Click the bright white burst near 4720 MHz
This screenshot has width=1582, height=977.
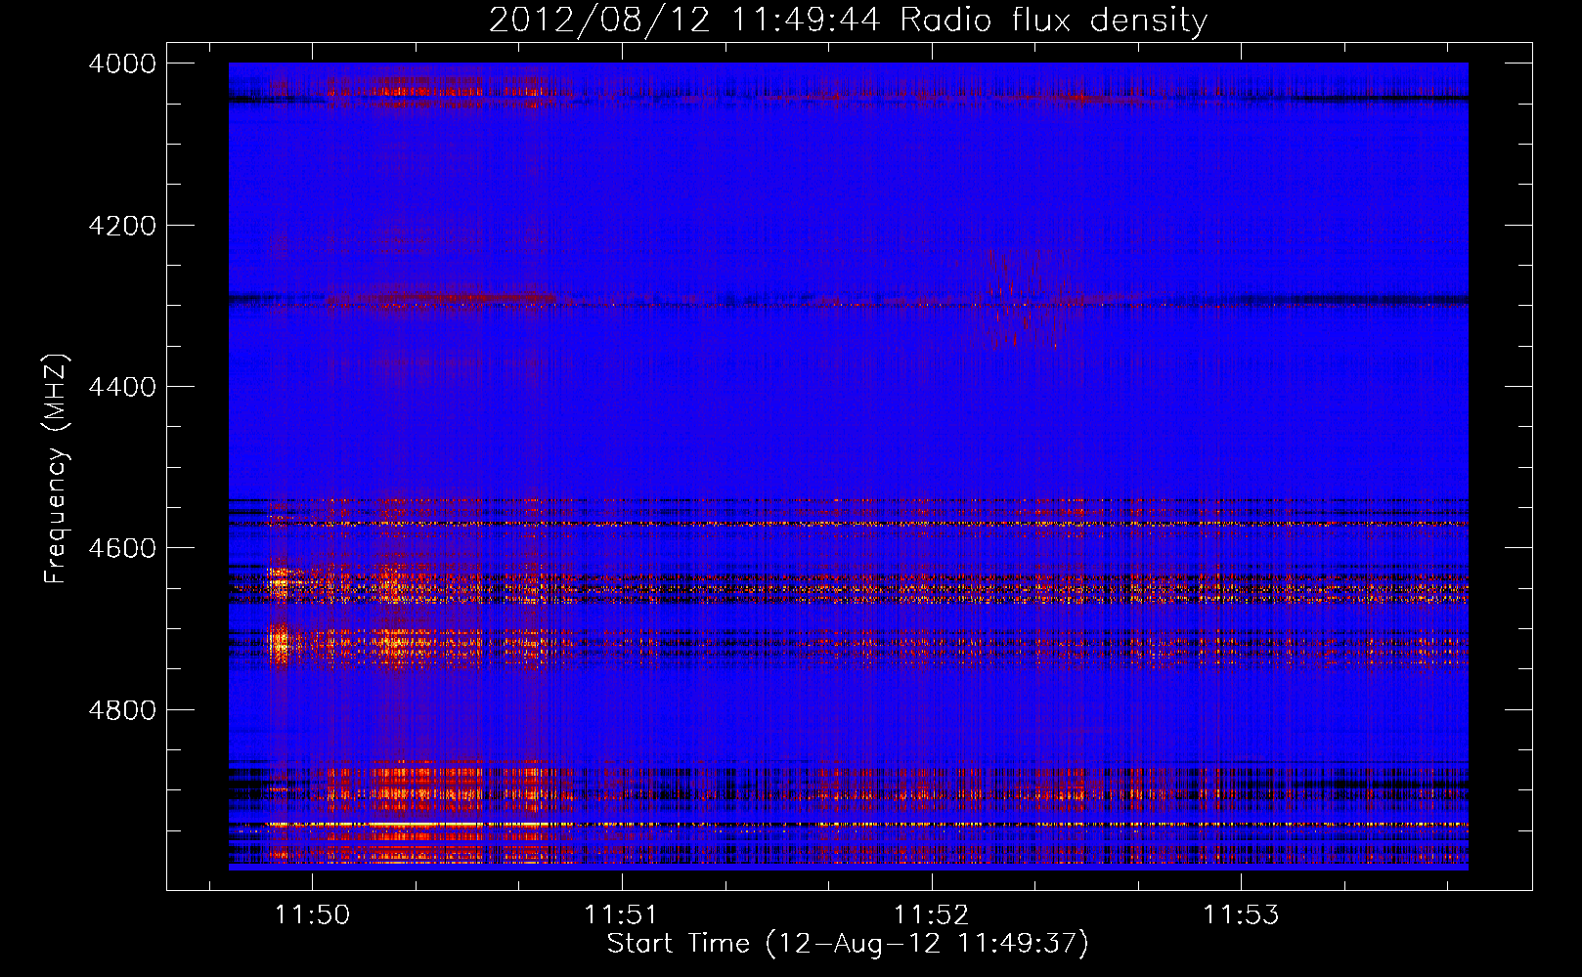[x=281, y=643]
